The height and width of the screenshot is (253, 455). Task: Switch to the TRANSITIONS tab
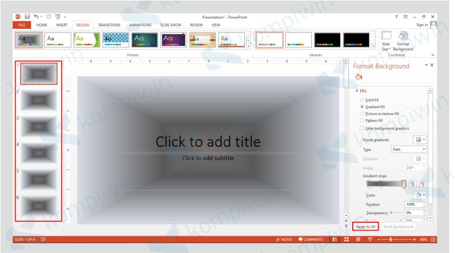[109, 25]
